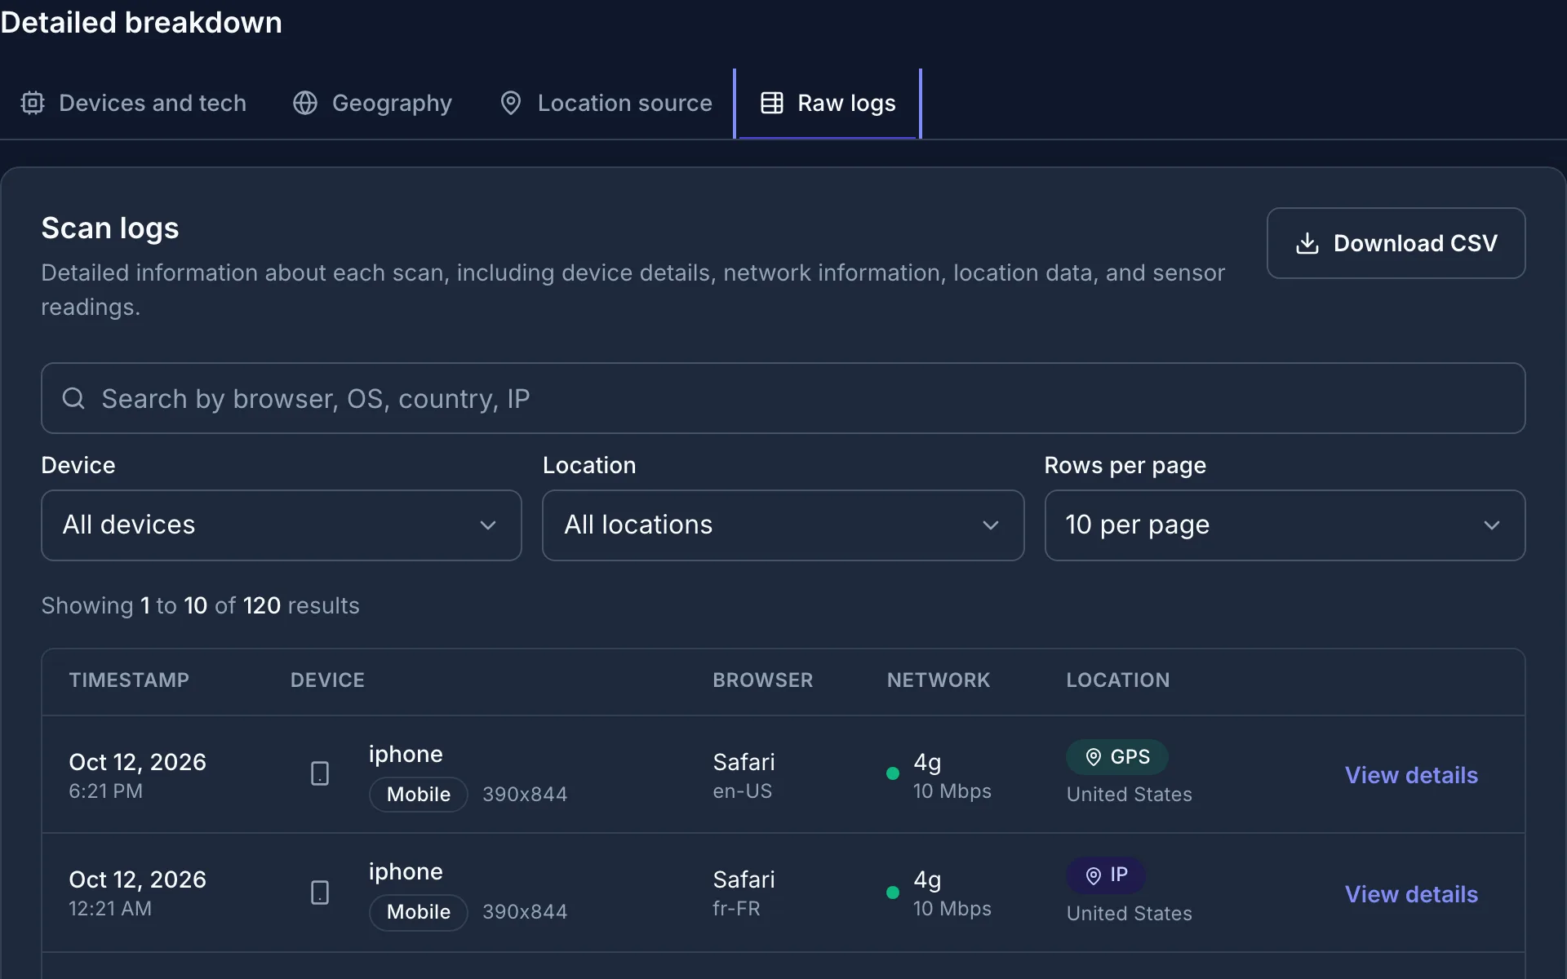The image size is (1567, 979).
Task: Click the Download CSV button
Action: click(x=1396, y=243)
